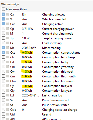Select the gray icon next to Uid
93x120 pixels.
(8, 114)
